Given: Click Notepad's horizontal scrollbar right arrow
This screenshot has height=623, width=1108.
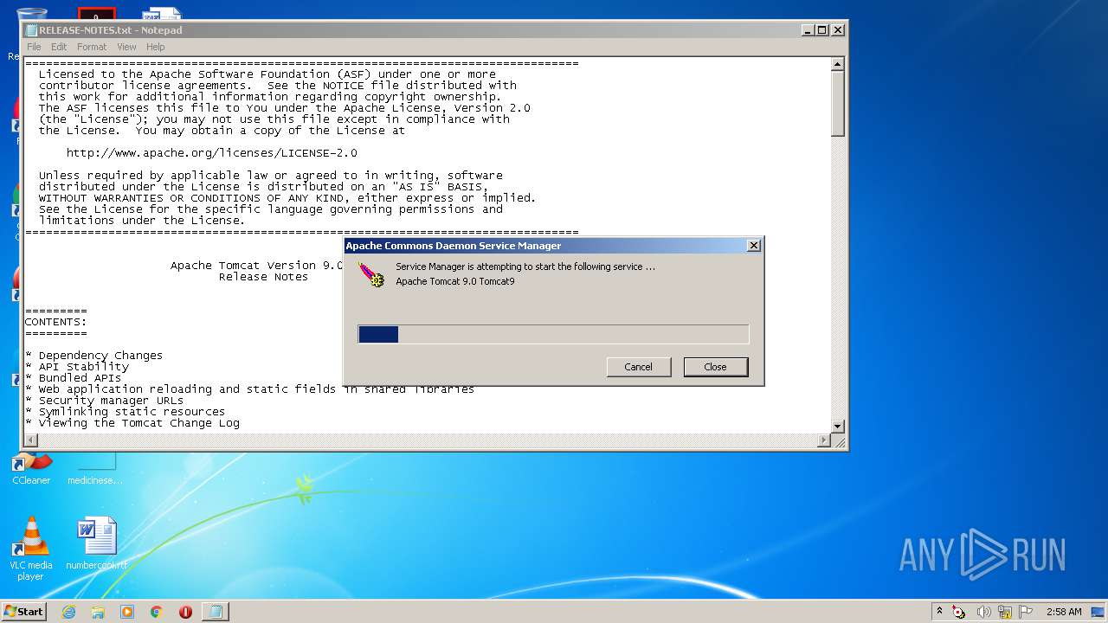Looking at the screenshot, I should [824, 440].
